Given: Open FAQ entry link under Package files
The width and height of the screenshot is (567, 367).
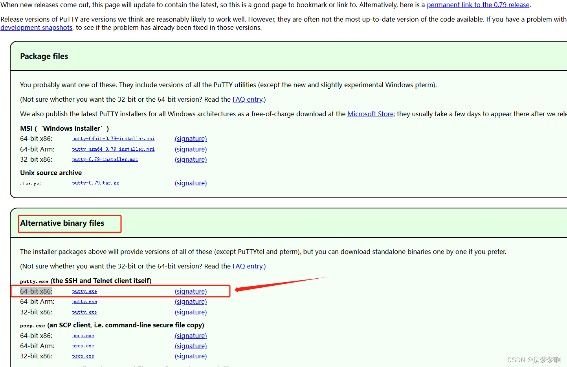Looking at the screenshot, I should pos(248,99).
